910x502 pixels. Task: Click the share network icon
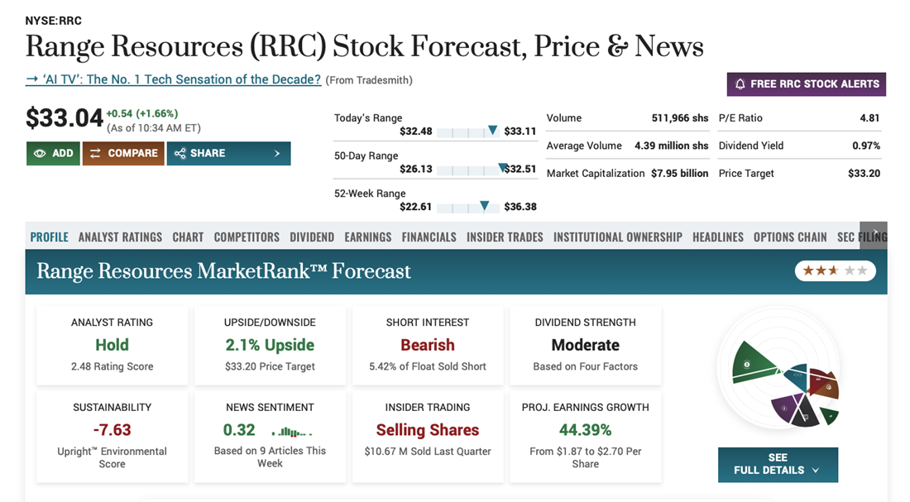[179, 153]
